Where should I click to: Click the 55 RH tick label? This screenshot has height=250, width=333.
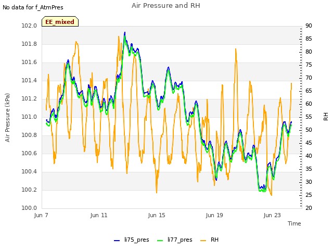pyautogui.click(x=309, y=117)
